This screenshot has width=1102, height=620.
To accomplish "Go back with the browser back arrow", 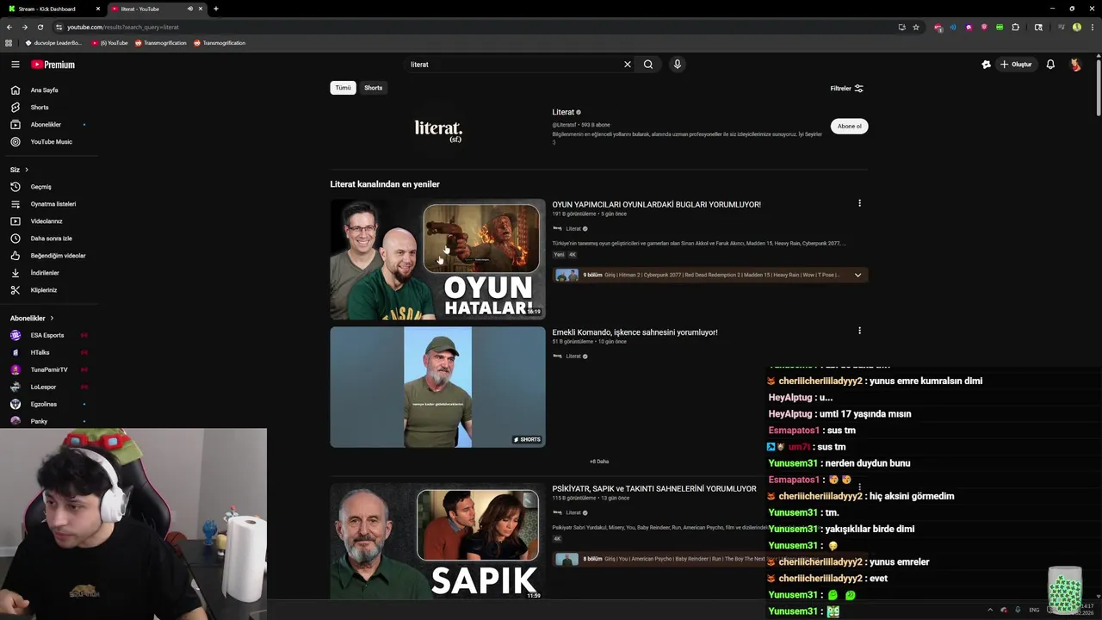I will click(x=9, y=28).
